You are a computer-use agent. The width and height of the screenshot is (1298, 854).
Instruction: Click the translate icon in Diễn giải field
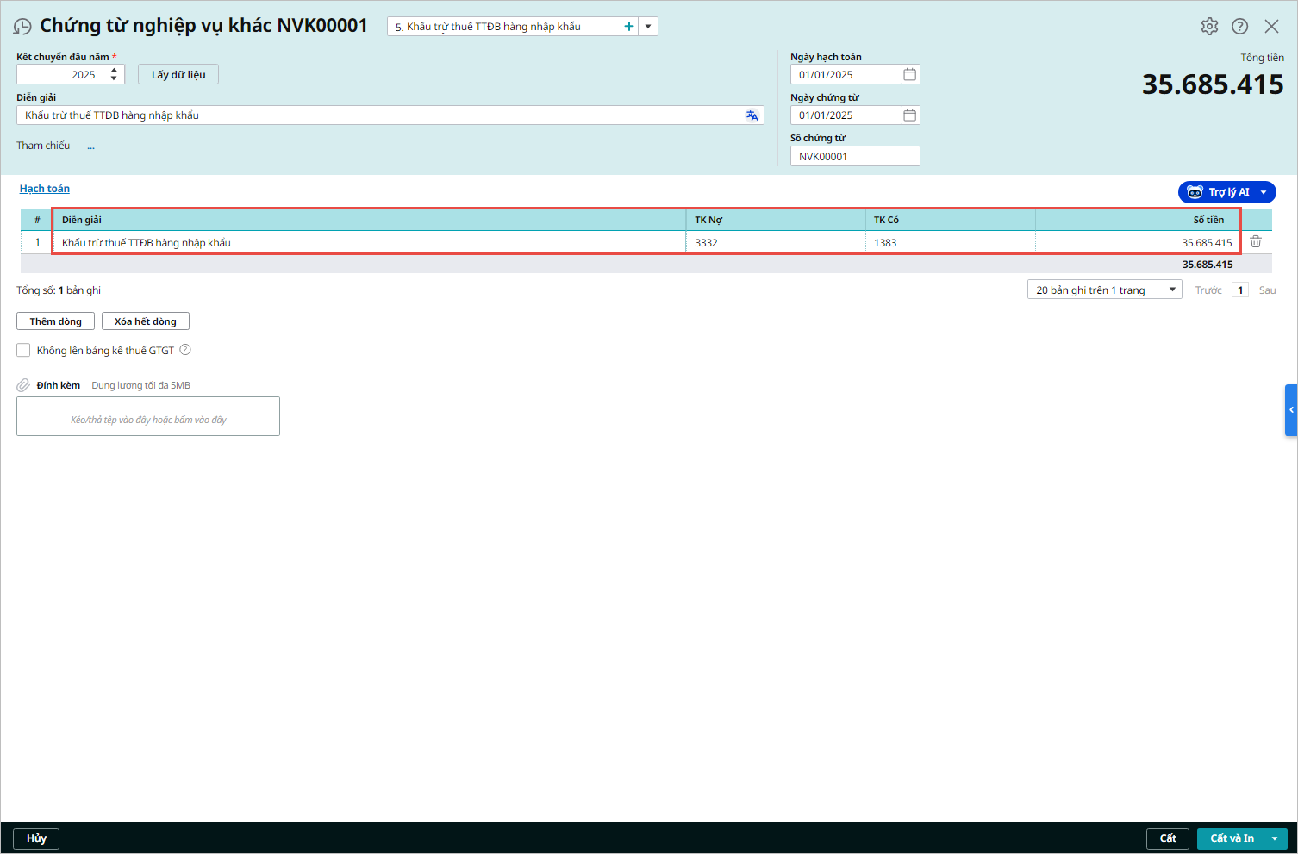click(x=752, y=115)
